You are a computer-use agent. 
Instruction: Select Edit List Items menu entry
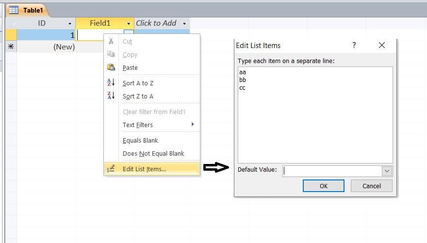coord(144,169)
